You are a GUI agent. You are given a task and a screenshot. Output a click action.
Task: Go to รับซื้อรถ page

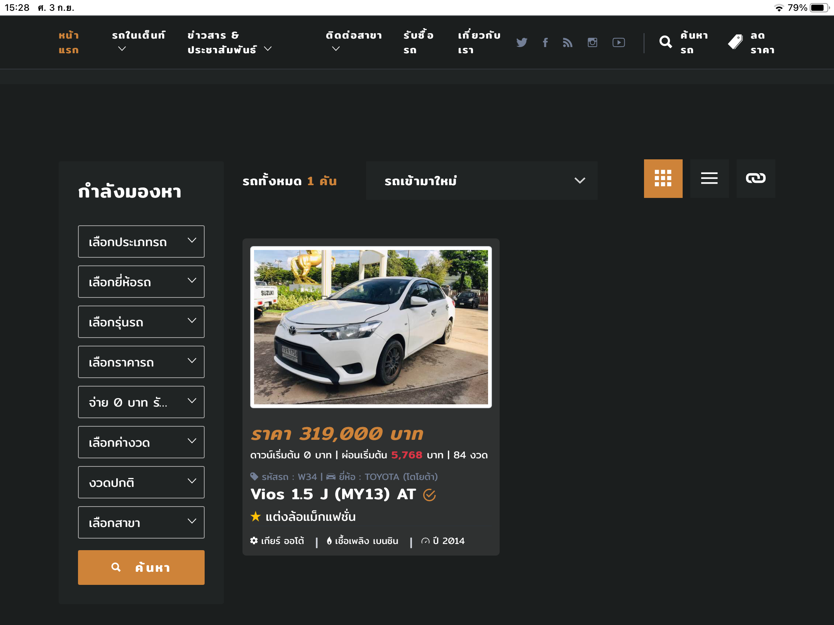[418, 42]
